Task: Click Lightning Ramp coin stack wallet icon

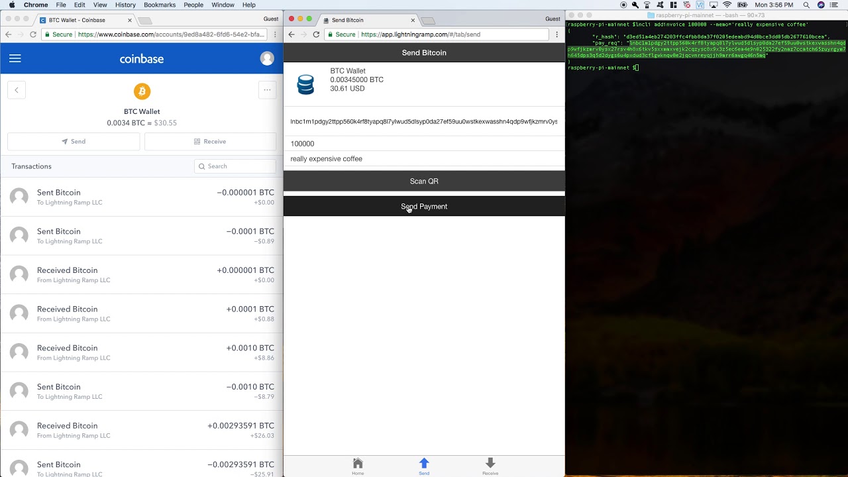Action: [x=305, y=84]
